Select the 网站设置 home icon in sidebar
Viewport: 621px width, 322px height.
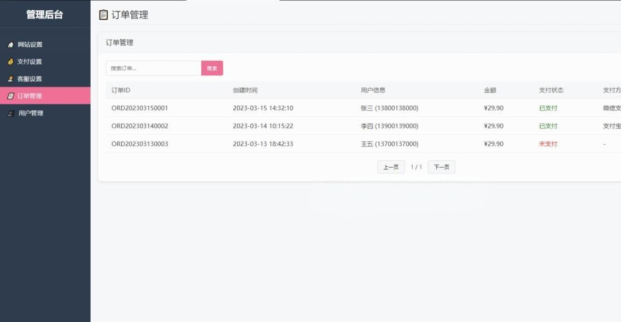pos(10,44)
